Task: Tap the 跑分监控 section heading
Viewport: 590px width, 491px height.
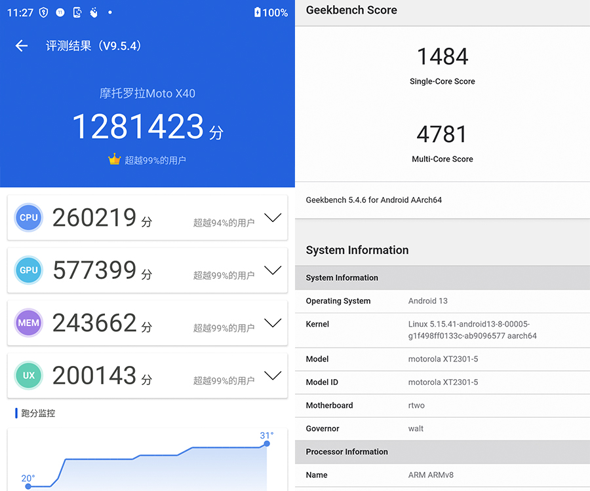Action: pos(38,413)
